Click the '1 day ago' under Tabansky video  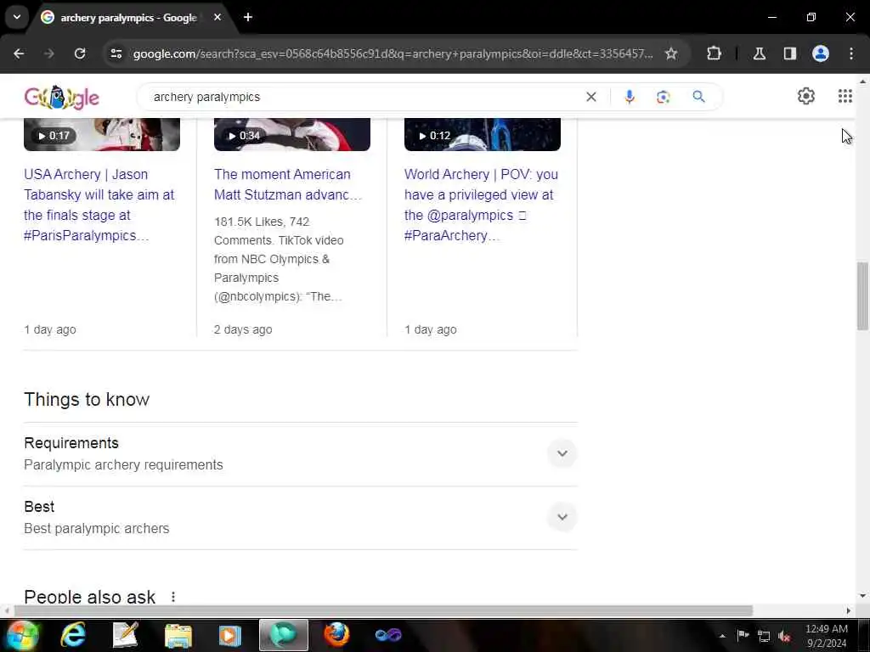click(x=50, y=329)
